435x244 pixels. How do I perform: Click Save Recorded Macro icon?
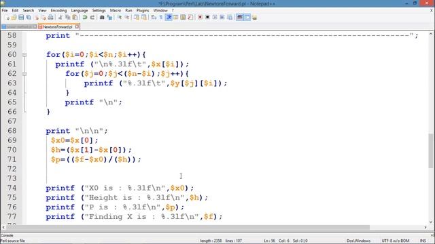(x=230, y=18)
